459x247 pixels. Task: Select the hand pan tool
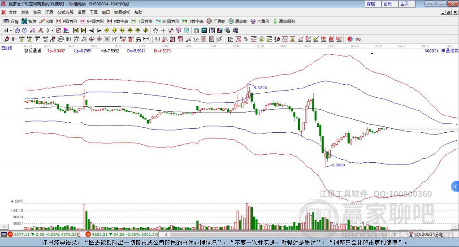pos(156,30)
